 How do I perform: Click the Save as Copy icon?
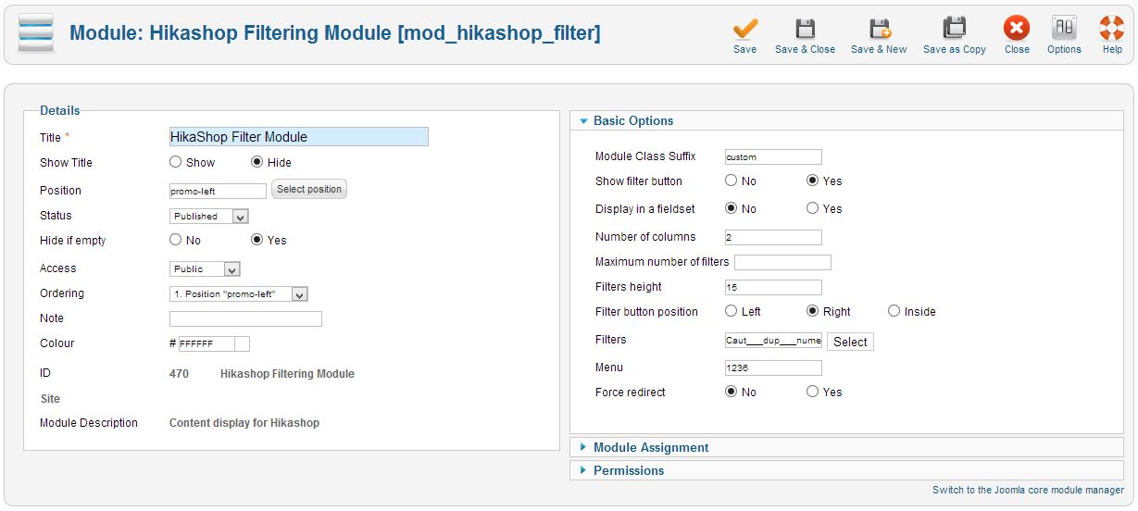954,30
